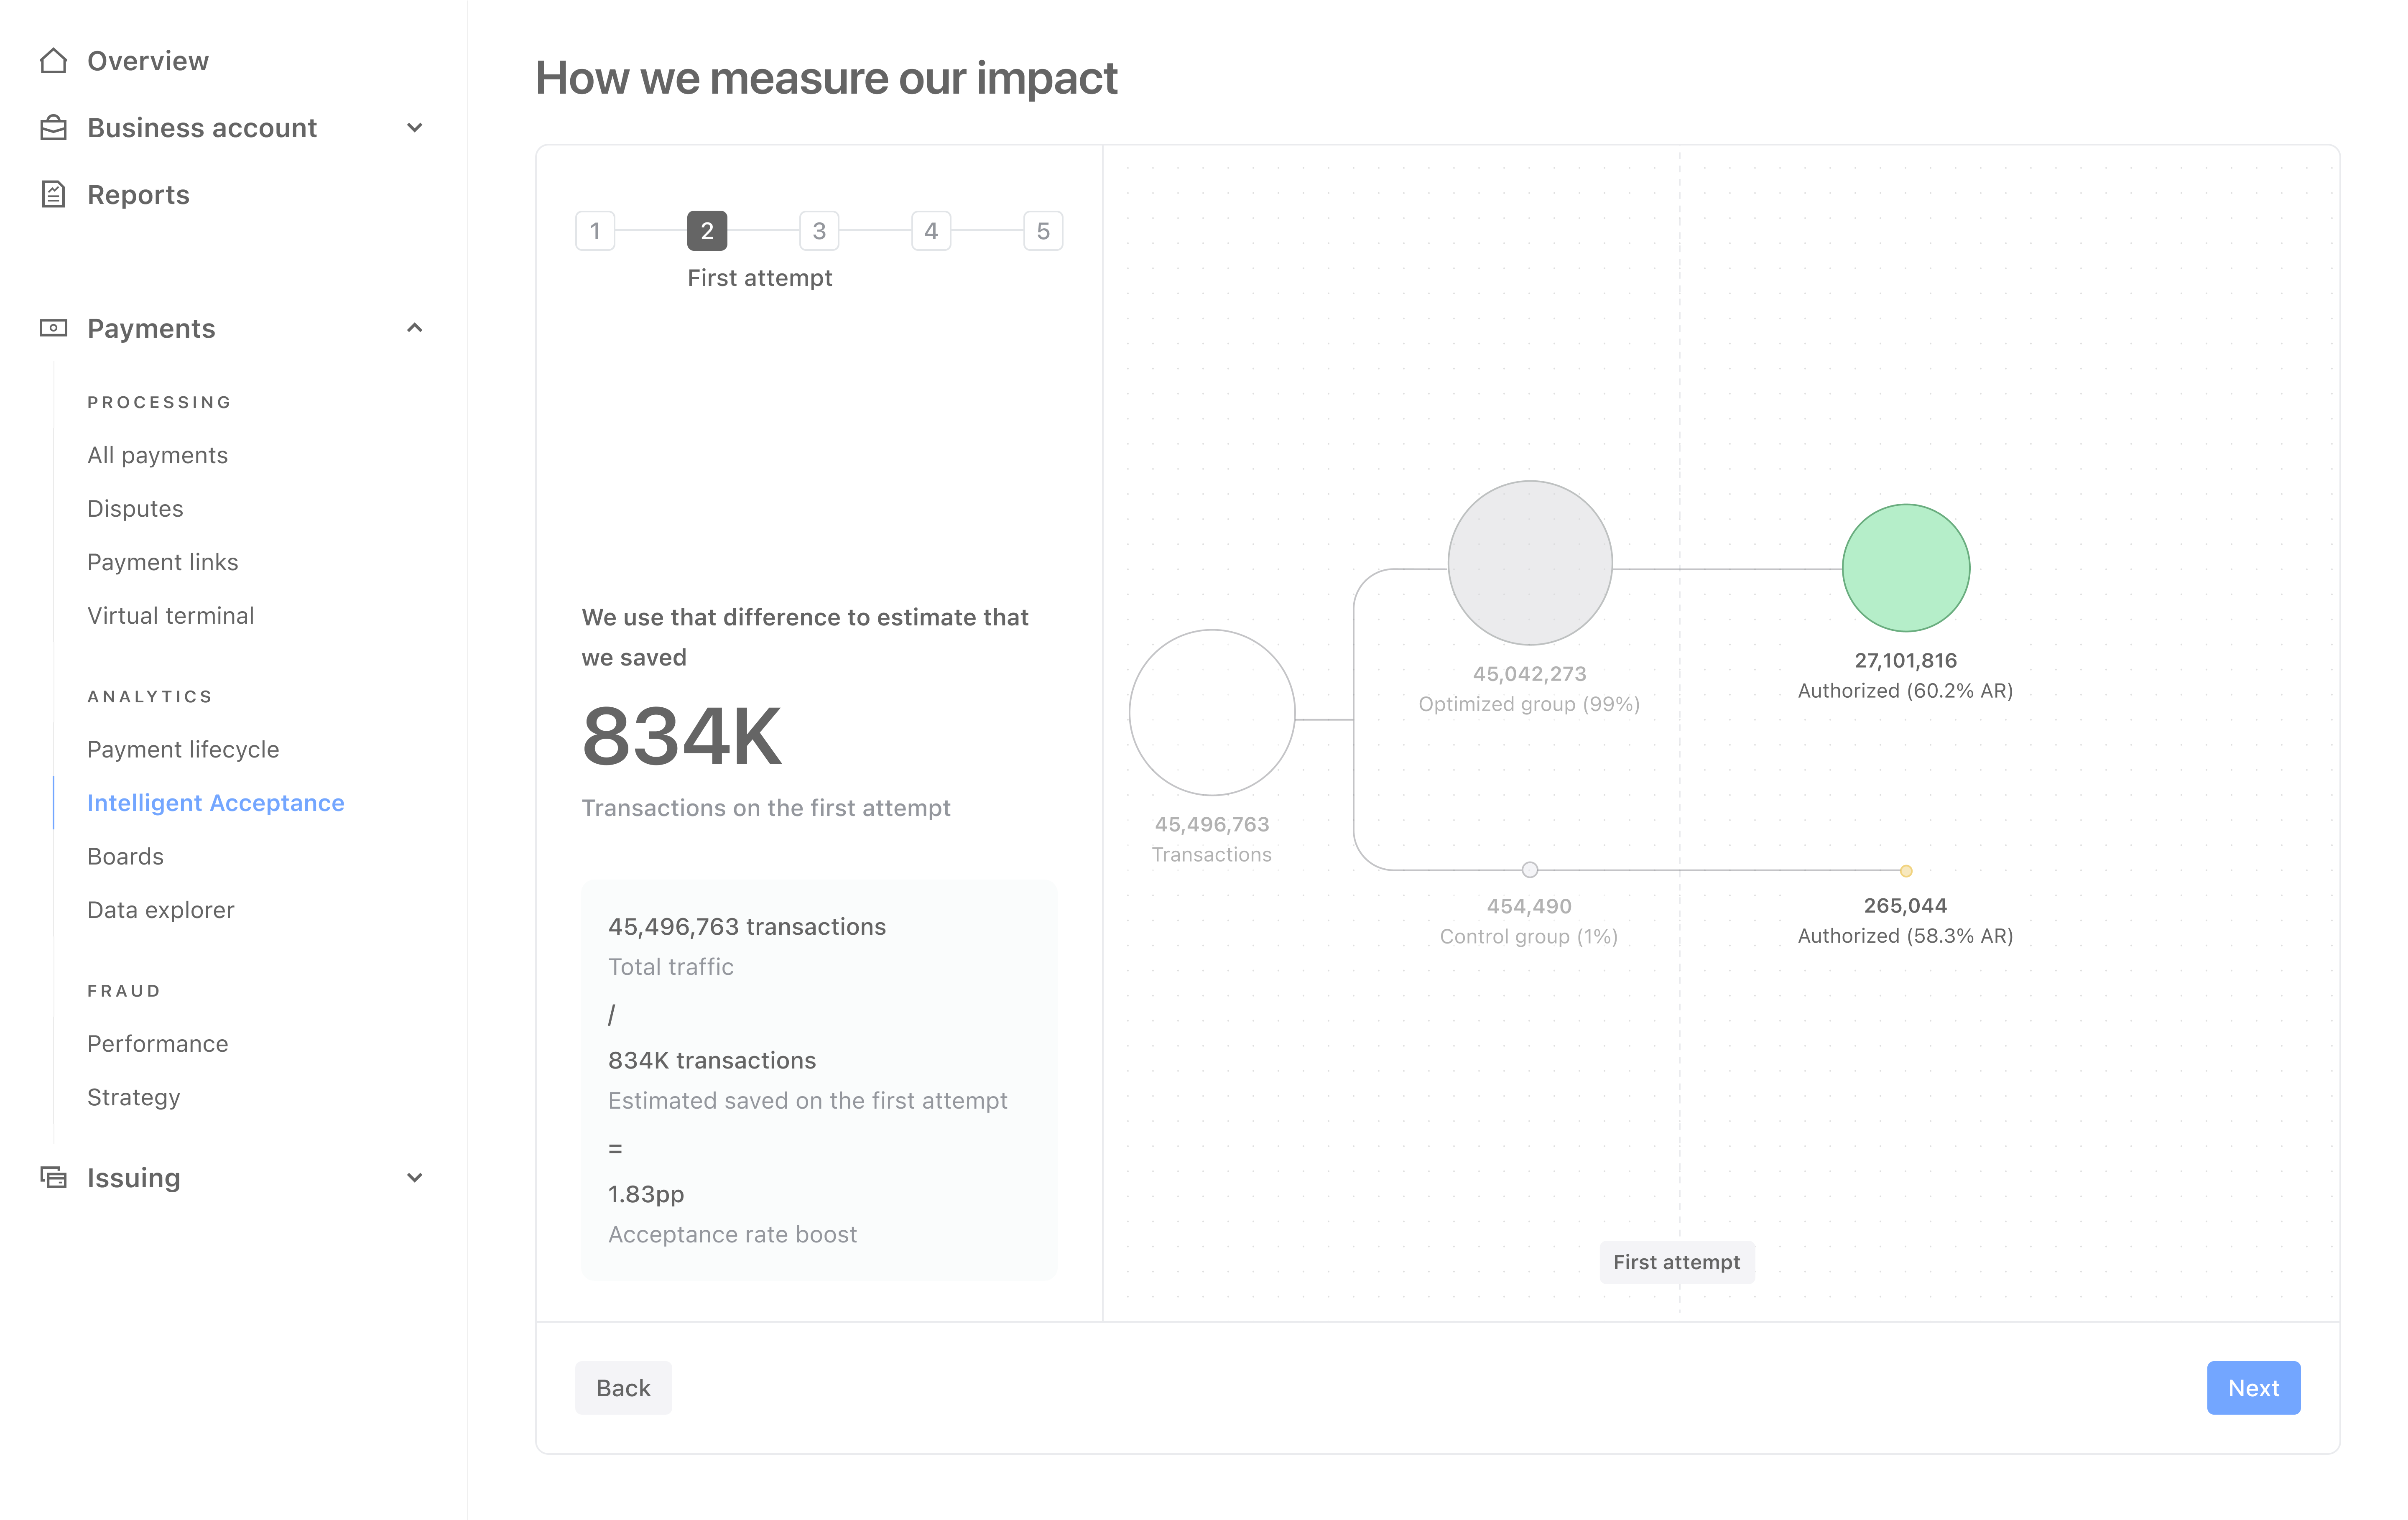The image size is (2408, 1520).
Task: Open All payments
Action: (157, 455)
